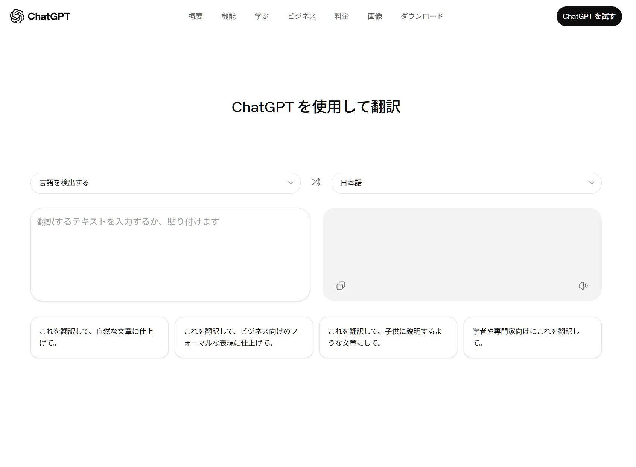Visit the 学ぶ navigation link
This screenshot has width=636, height=467.
tap(262, 16)
